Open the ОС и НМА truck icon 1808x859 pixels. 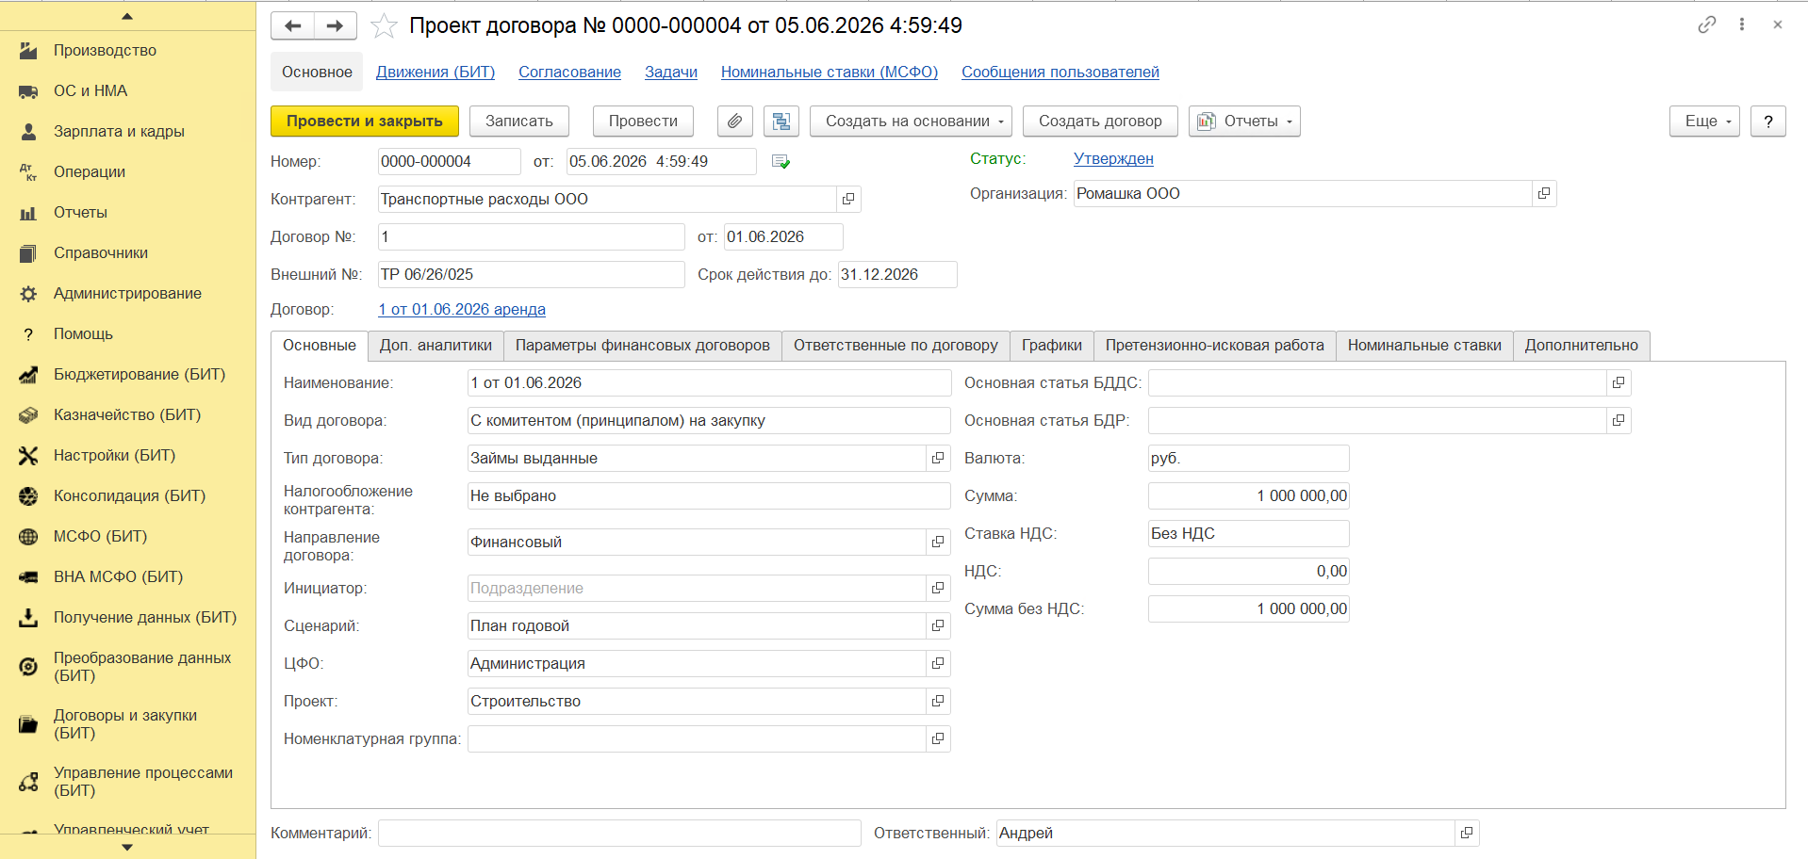tap(28, 91)
